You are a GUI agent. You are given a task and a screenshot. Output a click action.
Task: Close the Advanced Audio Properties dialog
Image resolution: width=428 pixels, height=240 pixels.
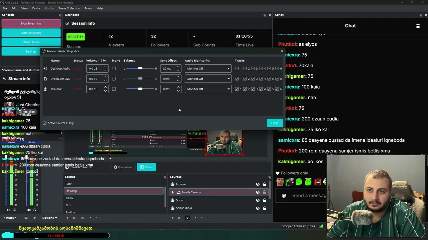click(x=275, y=123)
